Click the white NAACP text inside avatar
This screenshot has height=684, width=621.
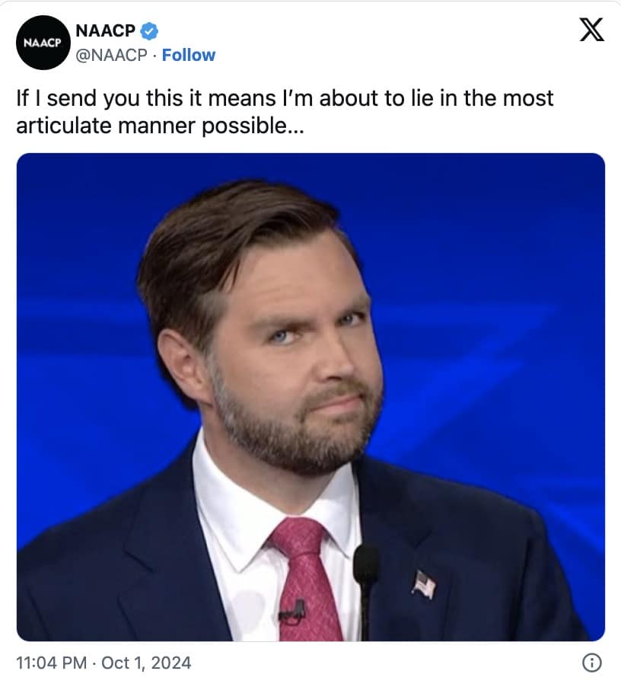tap(43, 43)
